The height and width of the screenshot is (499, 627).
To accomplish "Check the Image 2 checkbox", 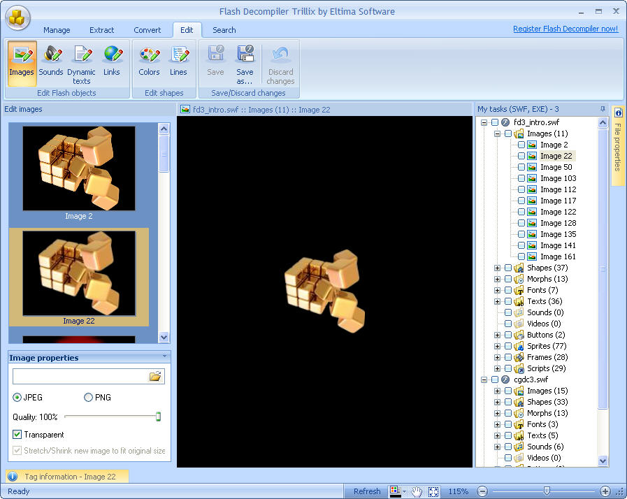I will click(x=521, y=145).
